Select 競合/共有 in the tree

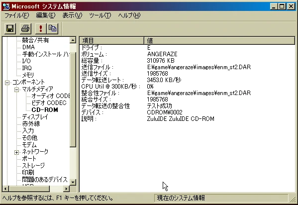pos(35,40)
